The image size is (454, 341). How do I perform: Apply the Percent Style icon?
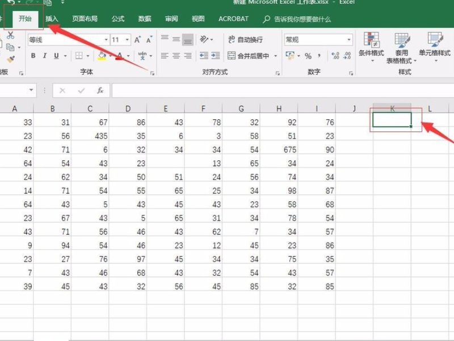[308, 56]
